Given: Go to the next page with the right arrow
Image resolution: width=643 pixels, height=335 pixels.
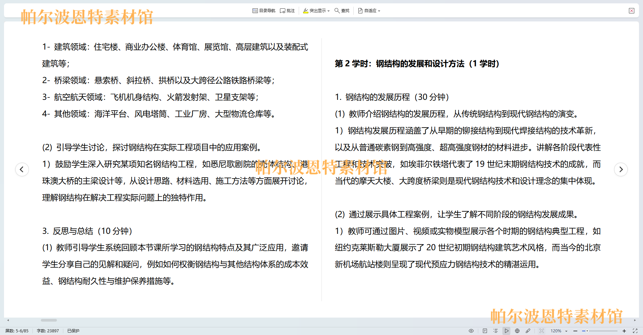Looking at the screenshot, I should 621,169.
